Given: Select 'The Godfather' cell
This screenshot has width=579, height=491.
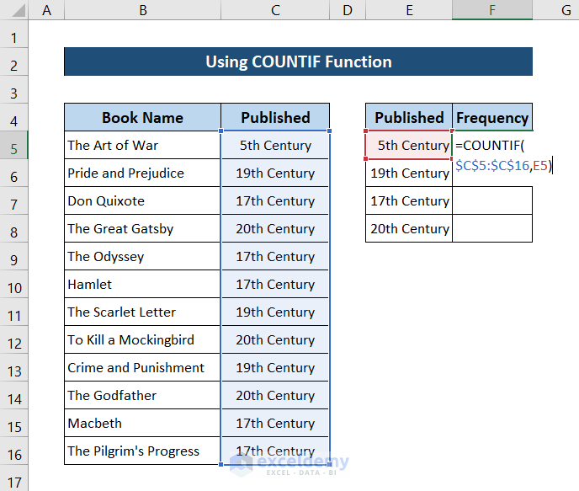Looking at the screenshot, I should coord(143,395).
